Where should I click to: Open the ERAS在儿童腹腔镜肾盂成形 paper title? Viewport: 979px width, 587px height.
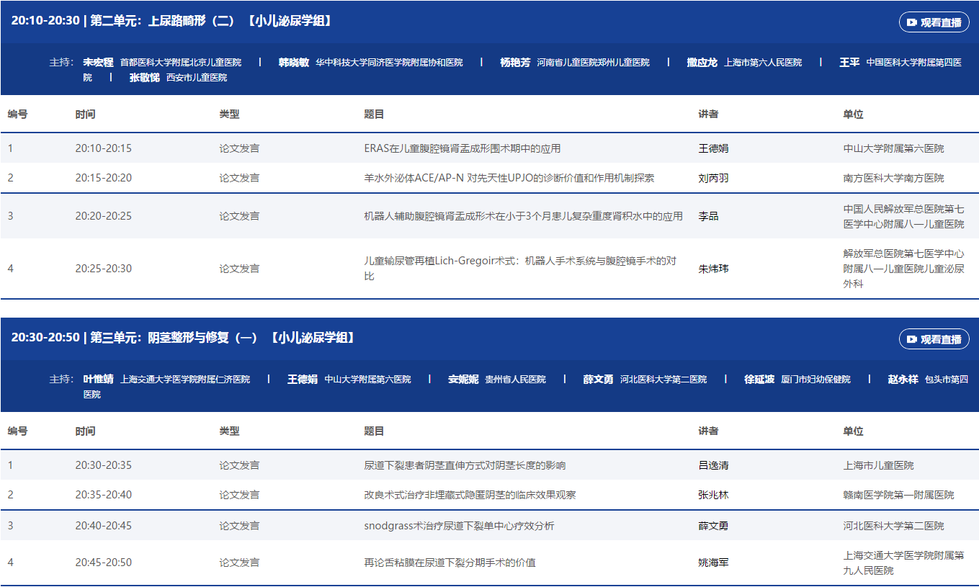click(462, 148)
